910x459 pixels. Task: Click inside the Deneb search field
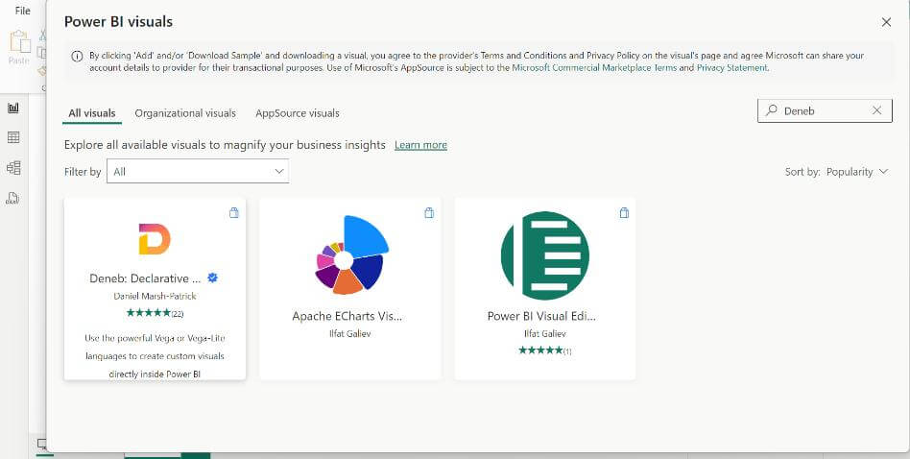[x=825, y=110]
